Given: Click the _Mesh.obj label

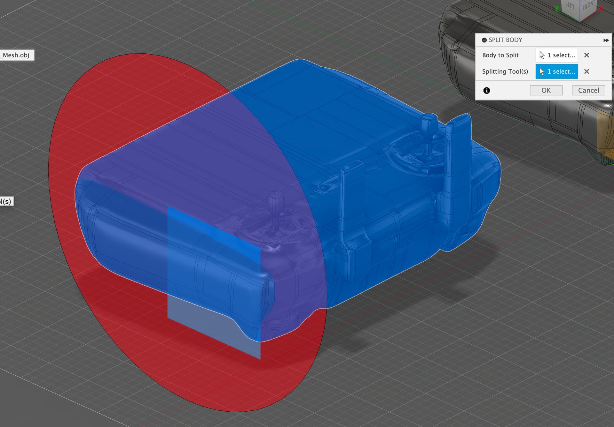Looking at the screenshot, I should pyautogui.click(x=16, y=55).
